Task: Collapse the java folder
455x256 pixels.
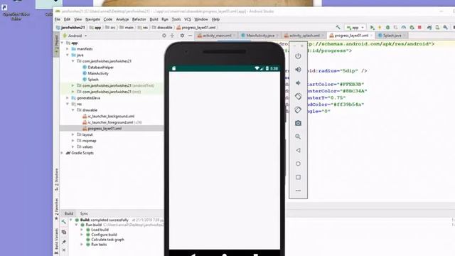Action: coord(68,55)
